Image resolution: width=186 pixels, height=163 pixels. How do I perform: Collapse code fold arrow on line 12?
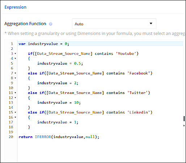pyautogui.click(x=15, y=98)
